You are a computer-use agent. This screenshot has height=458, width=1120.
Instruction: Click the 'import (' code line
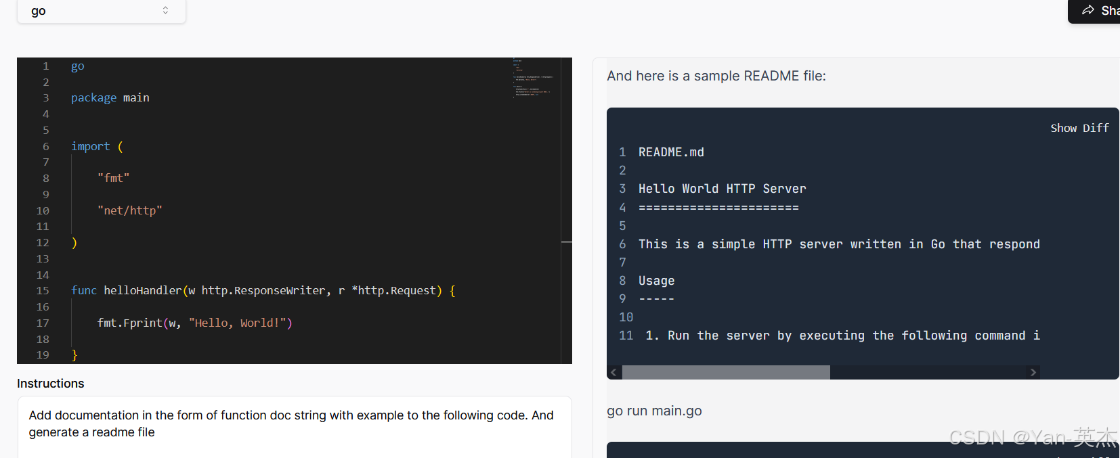(98, 146)
